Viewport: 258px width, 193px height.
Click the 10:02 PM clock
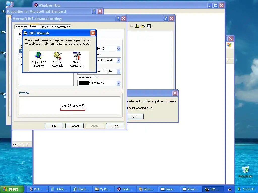pos(249,189)
